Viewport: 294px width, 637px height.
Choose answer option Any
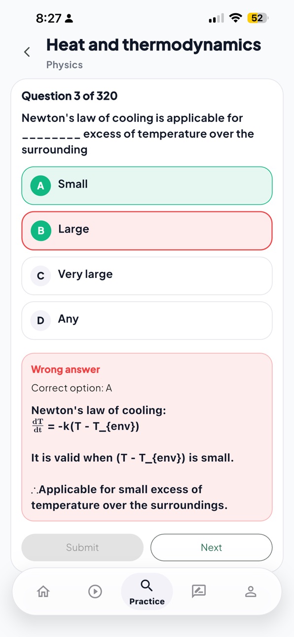pyautogui.click(x=147, y=320)
